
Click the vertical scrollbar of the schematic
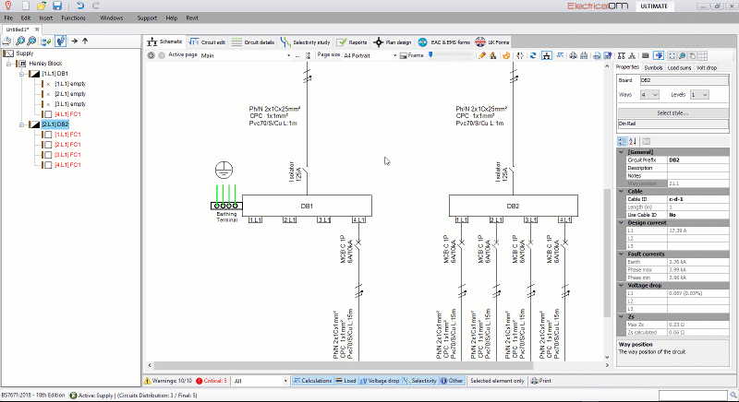pyautogui.click(x=607, y=253)
